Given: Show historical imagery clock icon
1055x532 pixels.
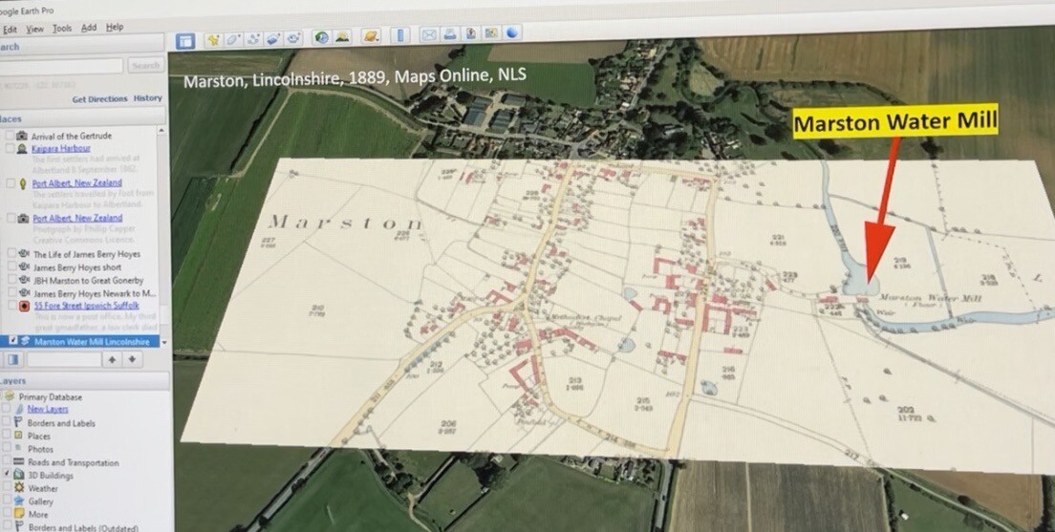Looking at the screenshot, I should (321, 37).
